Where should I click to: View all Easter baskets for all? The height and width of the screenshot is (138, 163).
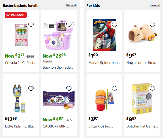click(71, 5)
